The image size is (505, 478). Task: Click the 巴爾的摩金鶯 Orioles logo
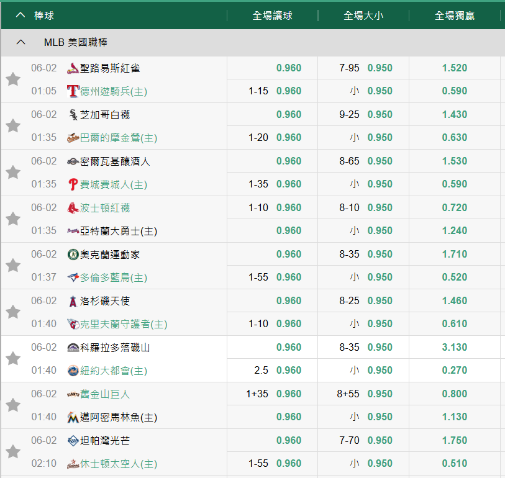pyautogui.click(x=73, y=138)
